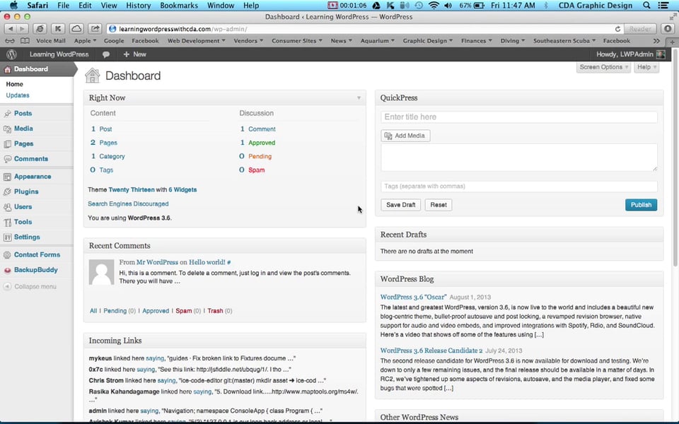679x424 pixels.
Task: Click the QuickPress tags input field
Action: [x=518, y=186]
